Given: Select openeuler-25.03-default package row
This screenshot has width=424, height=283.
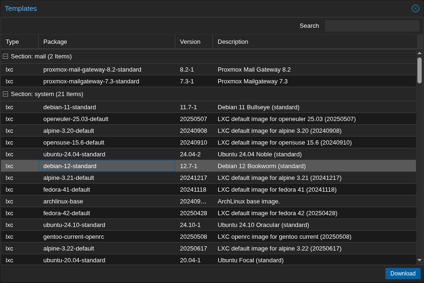Looking at the screenshot, I should (209, 119).
